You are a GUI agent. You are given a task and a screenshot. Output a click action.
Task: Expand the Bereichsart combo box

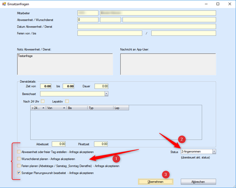click(106, 94)
